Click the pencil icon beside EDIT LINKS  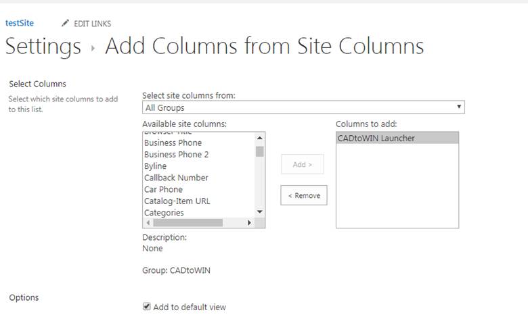(x=65, y=24)
